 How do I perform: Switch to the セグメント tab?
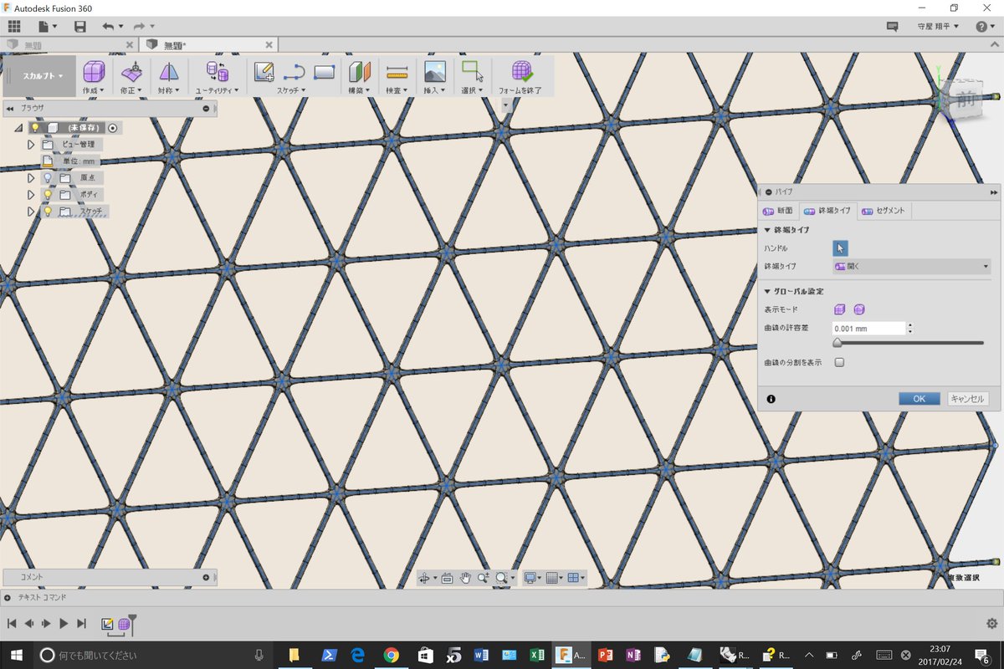[x=884, y=211]
